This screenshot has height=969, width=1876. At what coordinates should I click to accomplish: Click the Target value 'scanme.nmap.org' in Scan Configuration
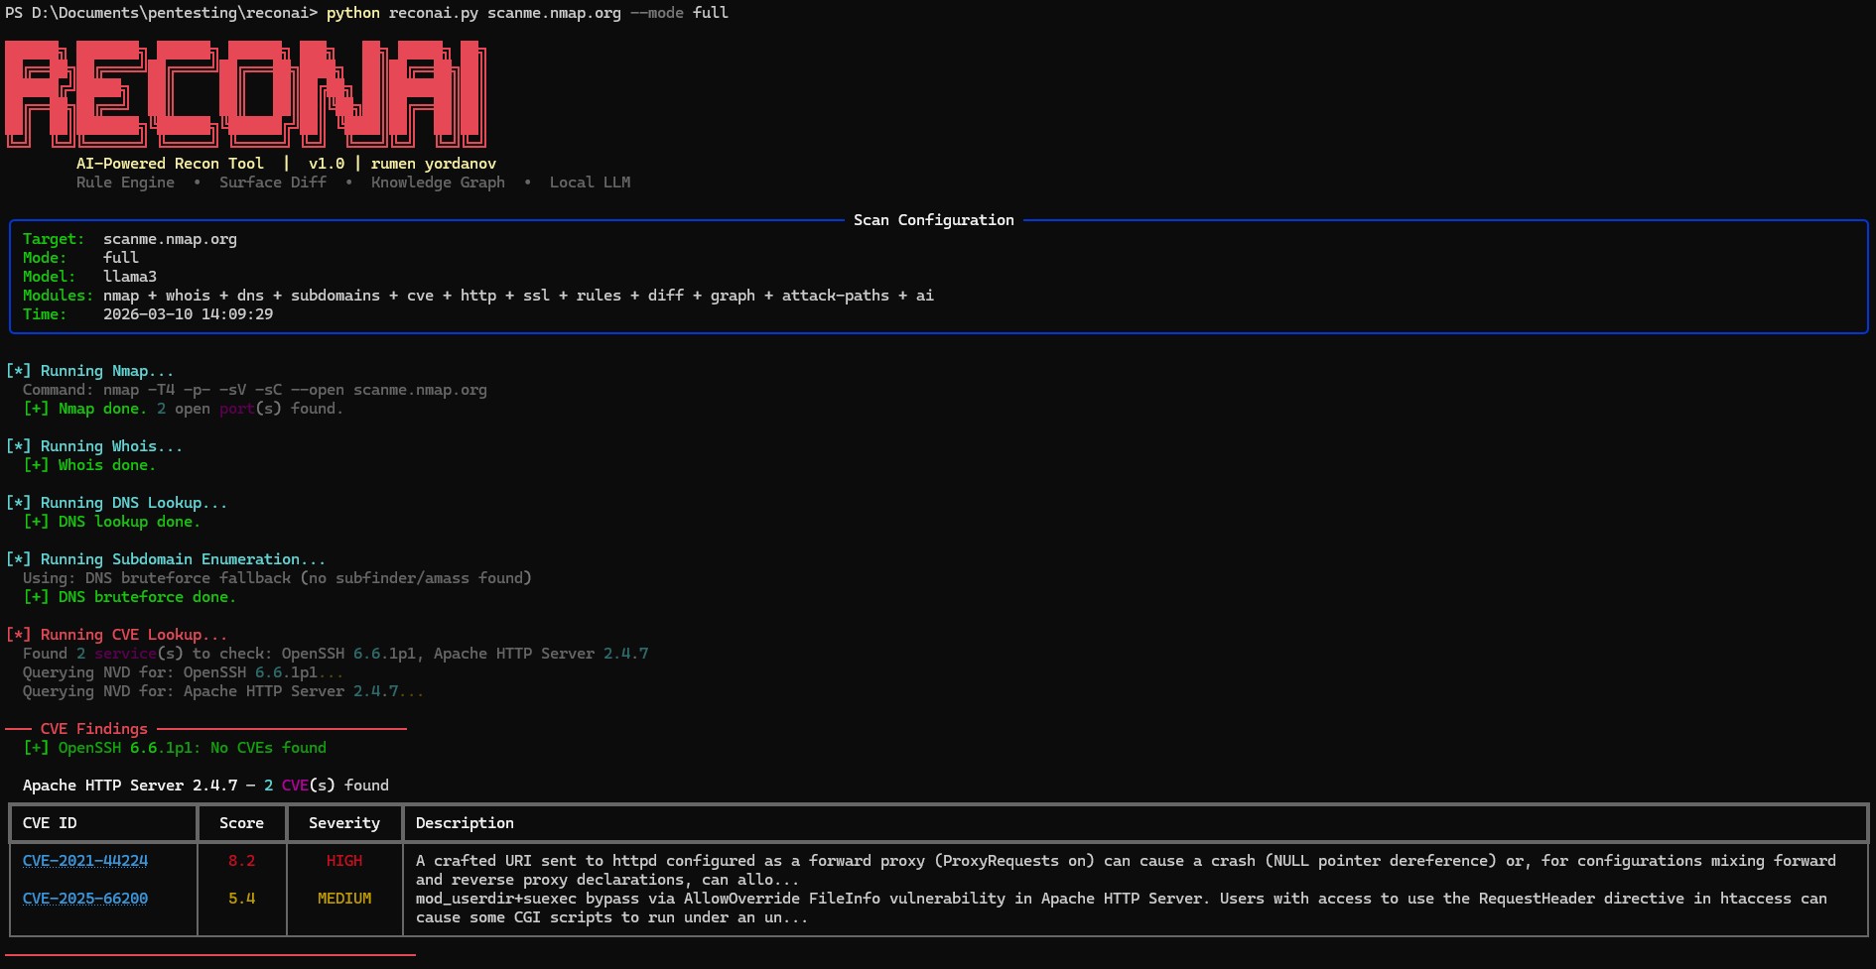point(170,239)
